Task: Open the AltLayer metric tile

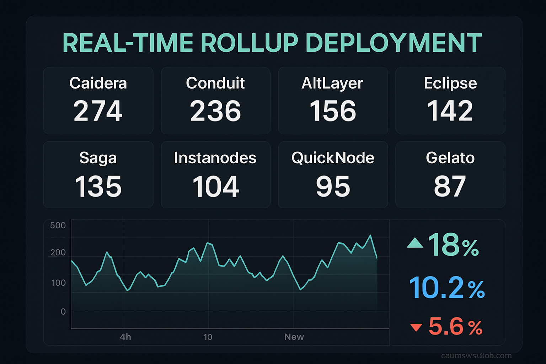Action: pos(333,101)
